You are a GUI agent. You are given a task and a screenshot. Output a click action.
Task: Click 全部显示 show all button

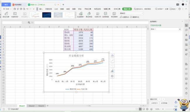coord(155,103)
